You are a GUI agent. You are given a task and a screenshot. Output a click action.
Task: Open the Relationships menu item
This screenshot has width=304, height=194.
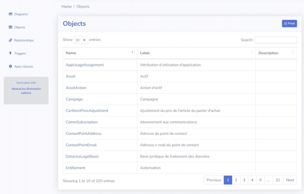pos(24,40)
